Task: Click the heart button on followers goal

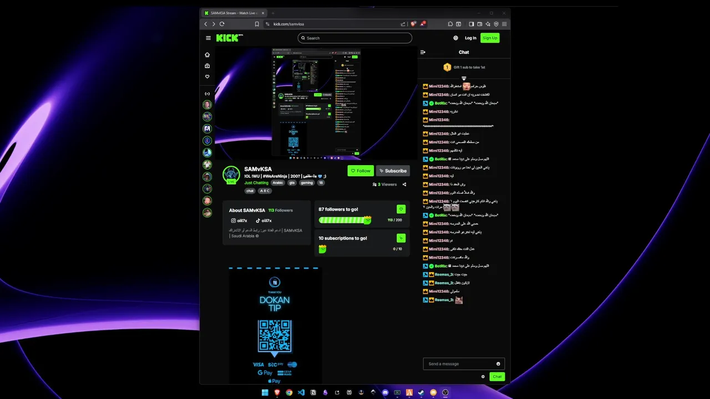Action: coord(401,209)
